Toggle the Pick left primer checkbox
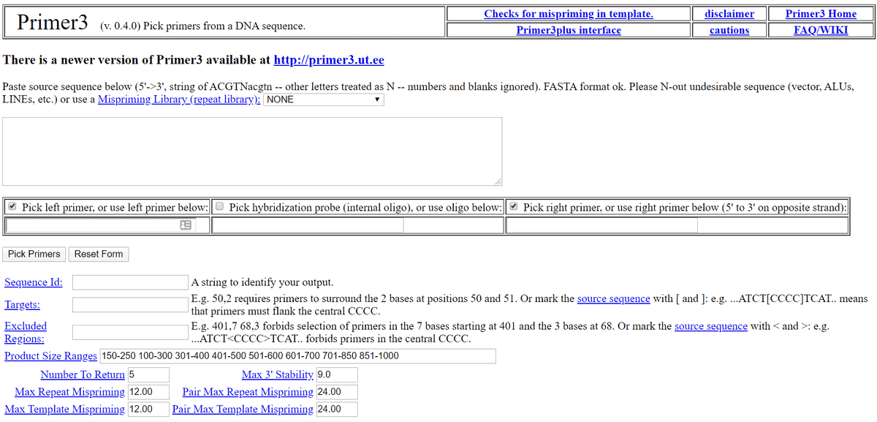This screenshot has height=422, width=877. point(12,207)
